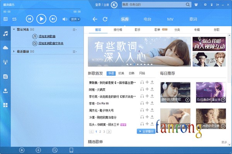The image size is (232, 154).
Task: Skip to the previous track
Action: tap(29, 19)
